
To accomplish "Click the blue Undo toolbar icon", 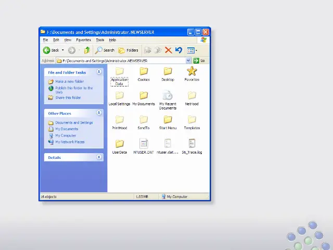I will [x=178, y=50].
